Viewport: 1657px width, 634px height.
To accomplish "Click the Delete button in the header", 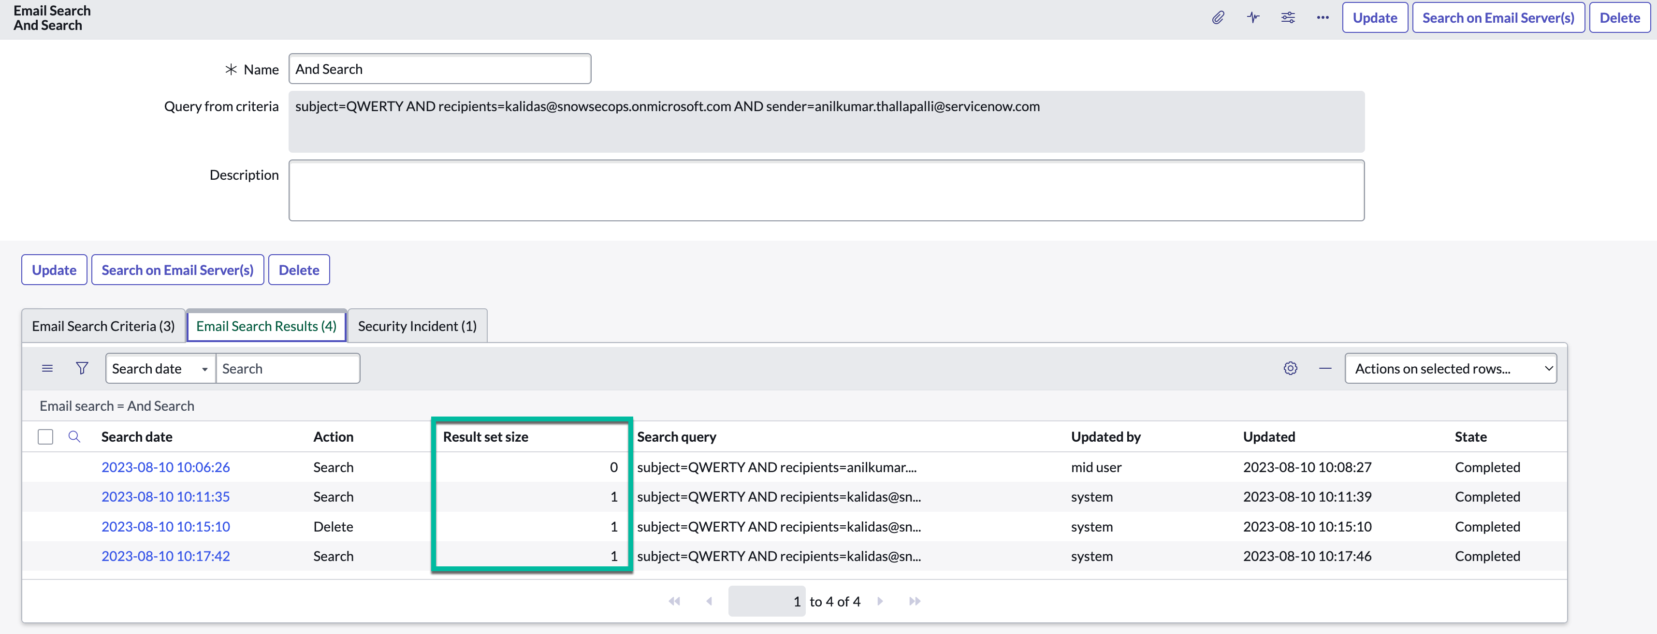I will click(1620, 17).
